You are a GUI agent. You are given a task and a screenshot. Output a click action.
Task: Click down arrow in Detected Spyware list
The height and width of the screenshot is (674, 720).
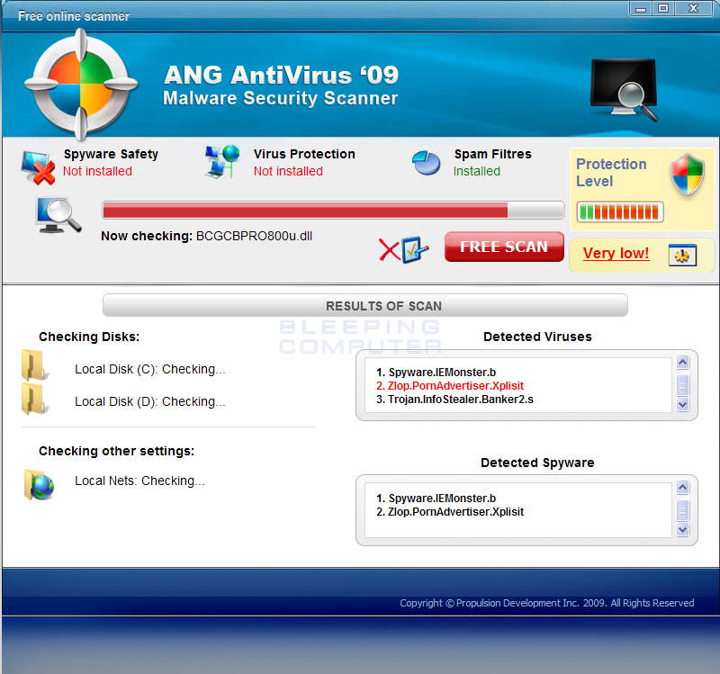tap(683, 529)
